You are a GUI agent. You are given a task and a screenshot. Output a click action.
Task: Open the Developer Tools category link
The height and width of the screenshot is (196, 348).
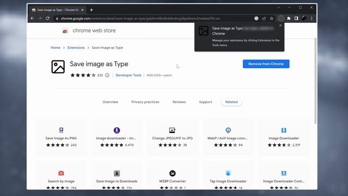[x=128, y=75]
